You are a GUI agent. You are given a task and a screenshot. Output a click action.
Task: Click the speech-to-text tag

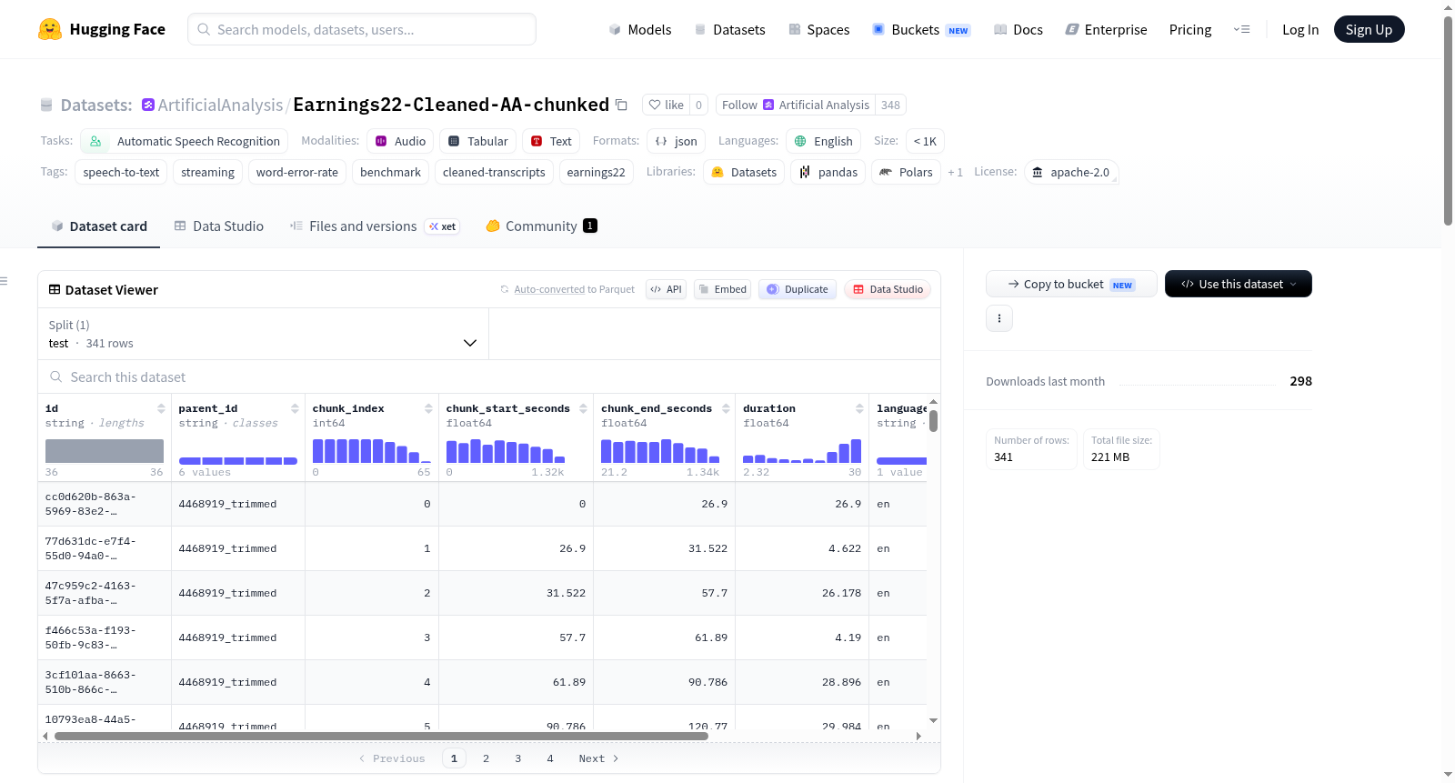coord(121,172)
